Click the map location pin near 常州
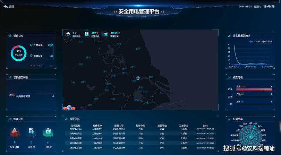This screenshot has width=281, height=155. pyautogui.click(x=138, y=78)
